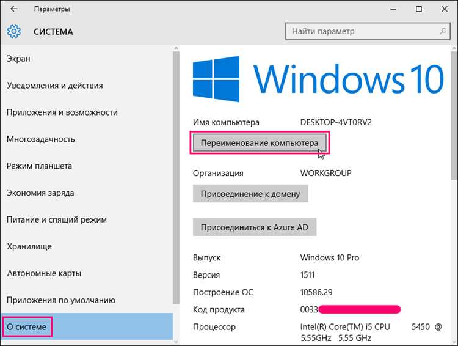Open the Экран settings section
Screen dimensions: 458x346
(x=18, y=59)
